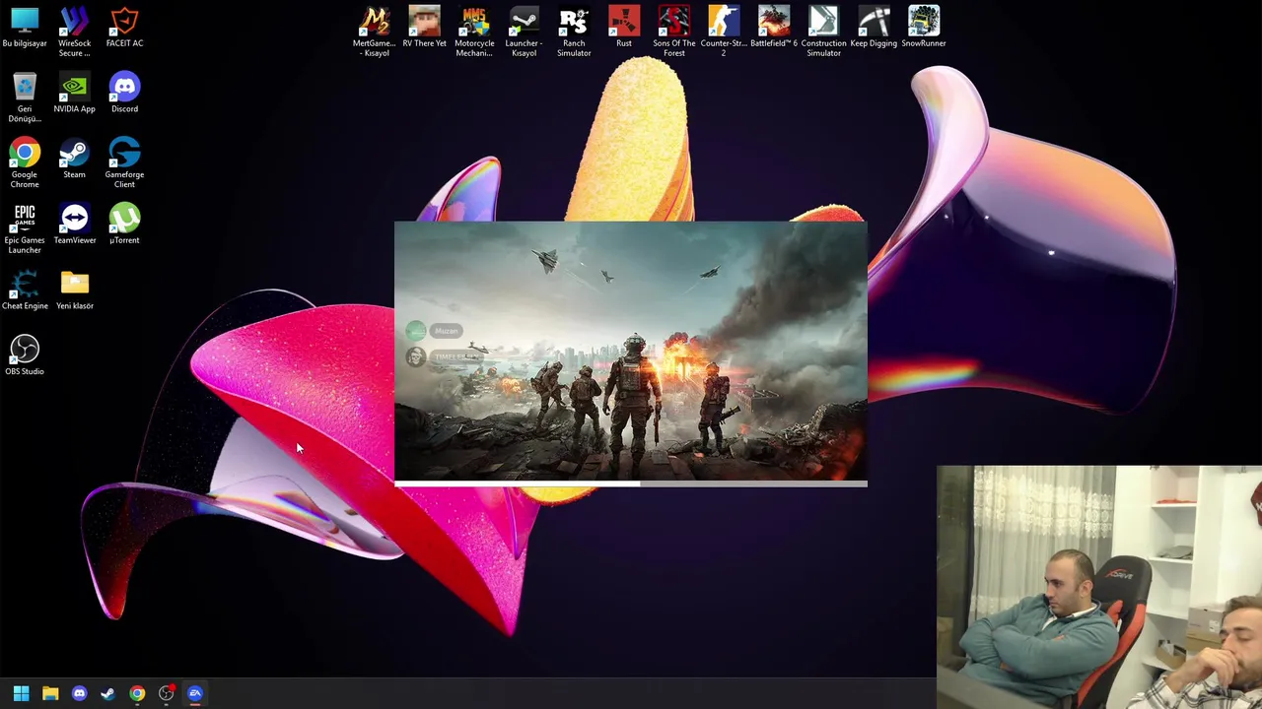Select the Counter-Strike 2 desktop shortcut
This screenshot has height=709, width=1262.
(724, 32)
